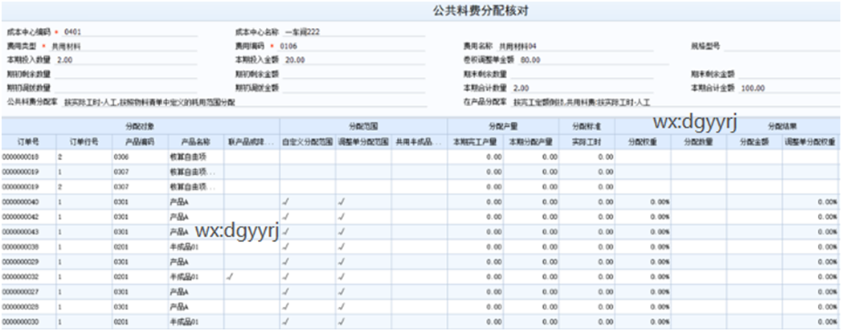Click the 分配产量 group header
This screenshot has width=842, height=331.
coord(503,126)
